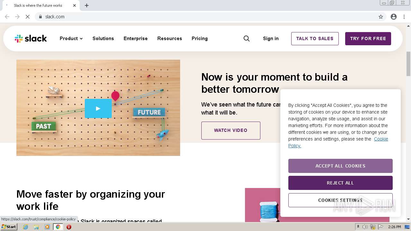Screen dimensions: 411x231
Task: Open the volume tray icon
Action: [365, 227]
